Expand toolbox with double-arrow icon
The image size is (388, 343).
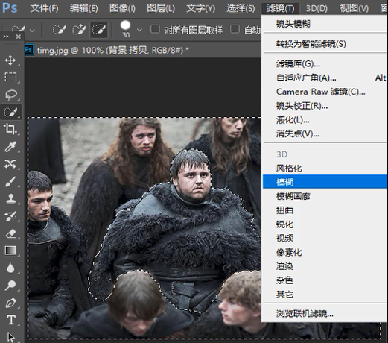pos(6,37)
